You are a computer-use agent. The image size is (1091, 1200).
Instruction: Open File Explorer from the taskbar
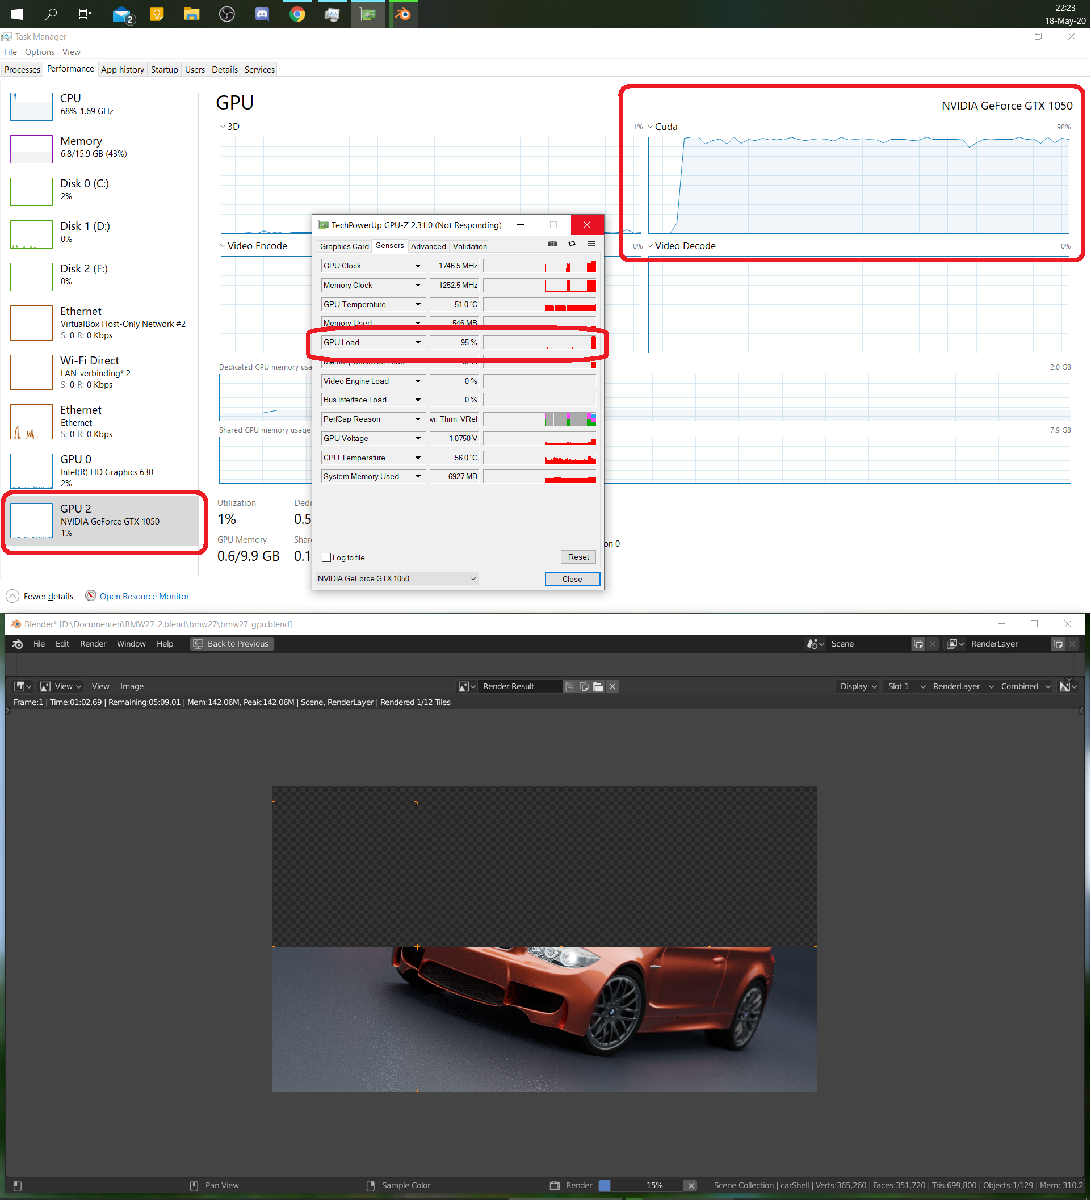pos(192,14)
